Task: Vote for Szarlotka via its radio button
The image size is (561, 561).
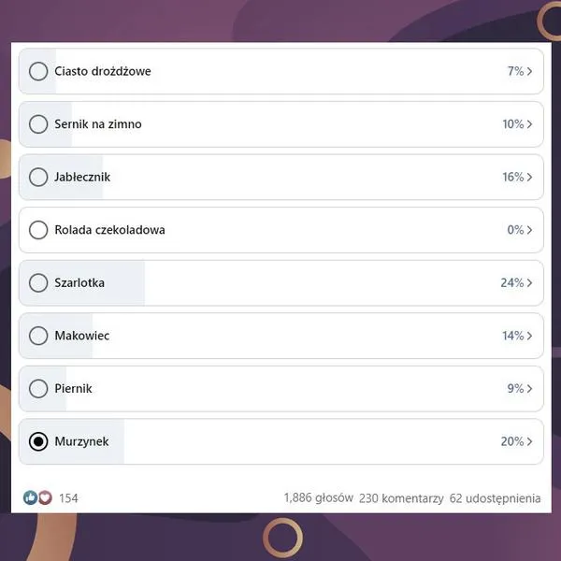Action: 38,282
